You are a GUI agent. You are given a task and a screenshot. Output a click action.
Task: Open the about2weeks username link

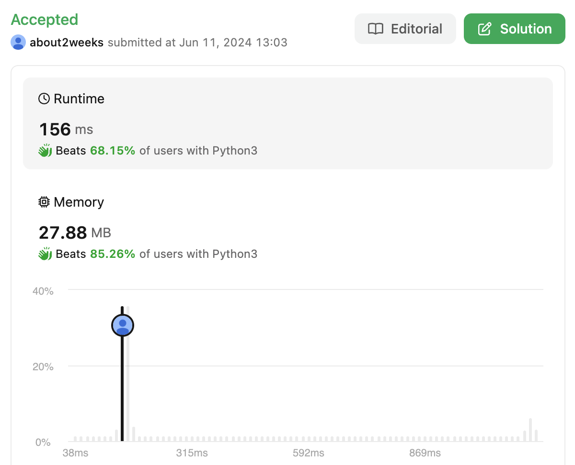[67, 43]
